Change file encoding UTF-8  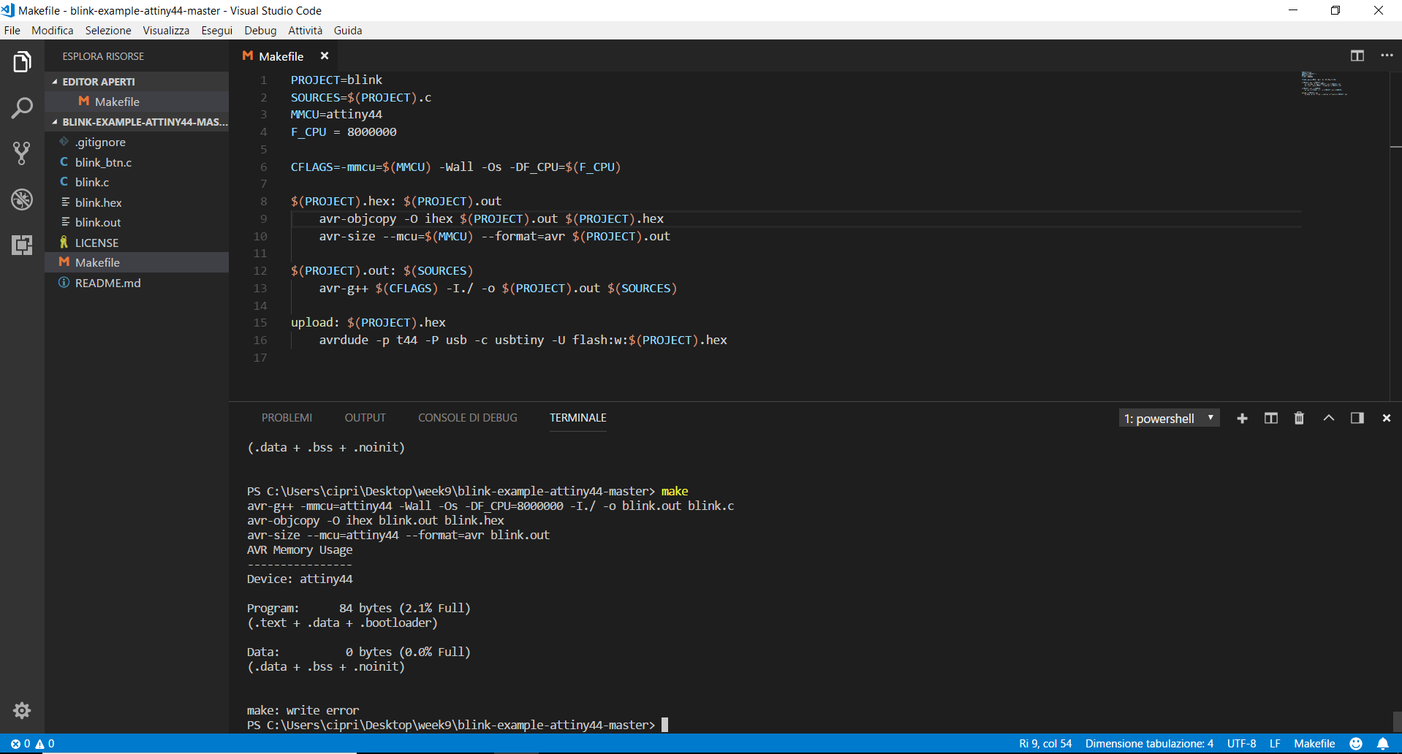pyautogui.click(x=1241, y=743)
